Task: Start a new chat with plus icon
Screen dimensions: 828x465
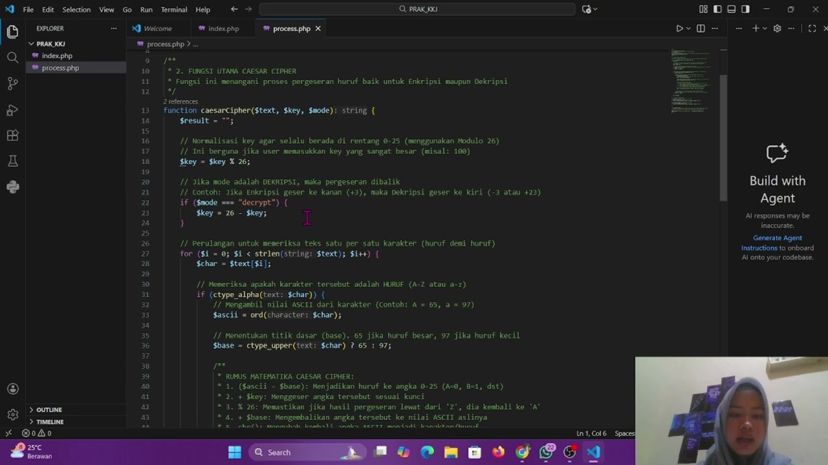Action: [756, 28]
